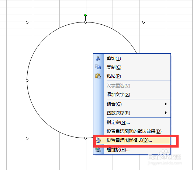Open the 组合(G) submenu
Image resolution: width=193 pixels, height=170 pixels.
click(132, 104)
